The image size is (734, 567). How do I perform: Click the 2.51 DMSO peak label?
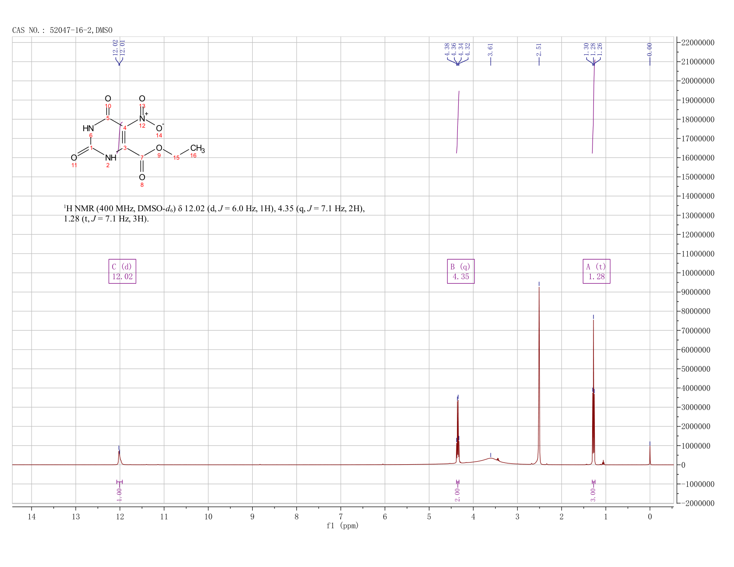click(x=539, y=49)
